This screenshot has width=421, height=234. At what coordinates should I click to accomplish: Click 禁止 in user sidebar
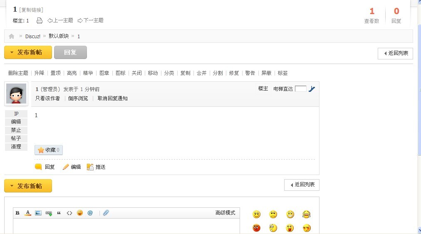click(16, 130)
